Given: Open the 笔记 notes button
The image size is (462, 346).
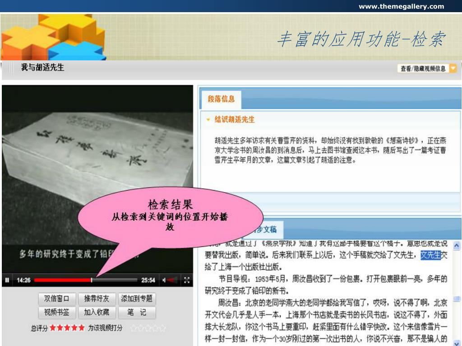Looking at the screenshot, I should [x=137, y=312].
